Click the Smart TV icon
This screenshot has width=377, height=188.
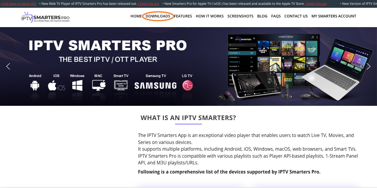tap(121, 85)
